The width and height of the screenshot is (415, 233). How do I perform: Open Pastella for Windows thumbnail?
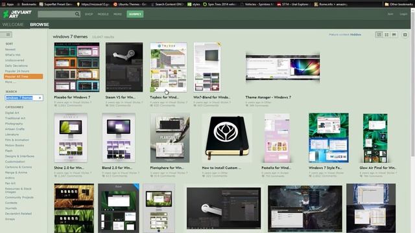[x=277, y=138]
